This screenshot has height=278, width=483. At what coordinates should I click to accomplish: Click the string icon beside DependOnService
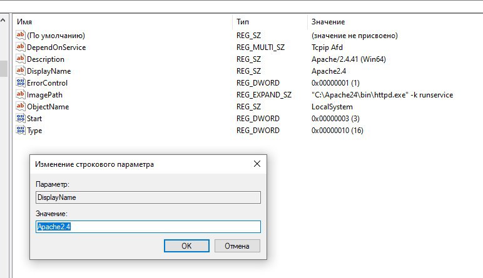(20, 47)
